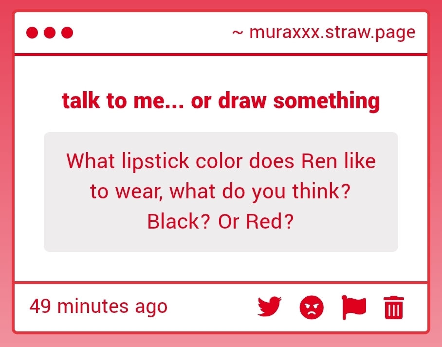The image size is (442, 347).
Task: Click the word "something" in the heading
Action: (x=326, y=101)
